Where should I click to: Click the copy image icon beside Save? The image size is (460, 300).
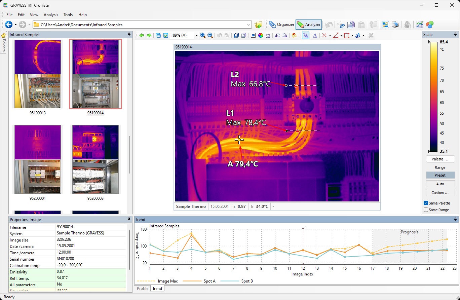(244, 35)
